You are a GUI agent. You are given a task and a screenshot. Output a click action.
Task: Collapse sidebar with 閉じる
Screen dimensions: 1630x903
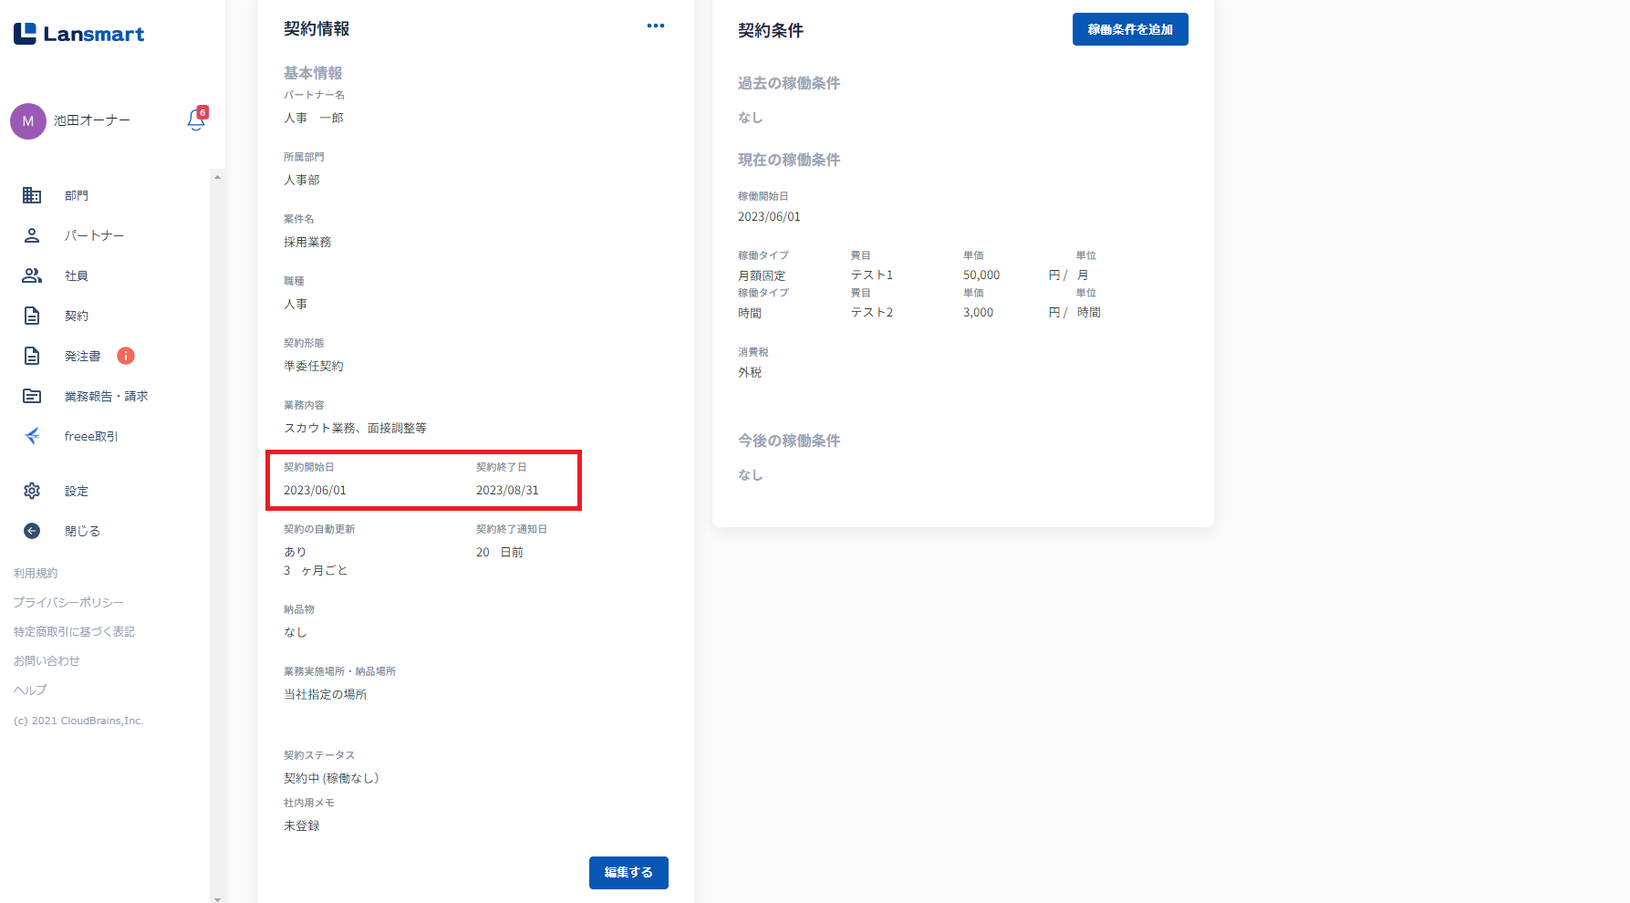click(82, 531)
